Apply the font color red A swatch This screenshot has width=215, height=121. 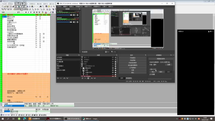[46, 12]
